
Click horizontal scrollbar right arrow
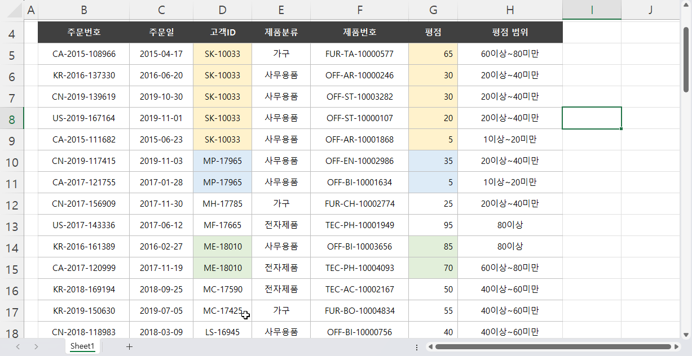click(x=676, y=346)
